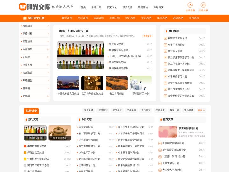Open the 学生暑假学习计划 pink hearts thumbnail

tap(168, 132)
